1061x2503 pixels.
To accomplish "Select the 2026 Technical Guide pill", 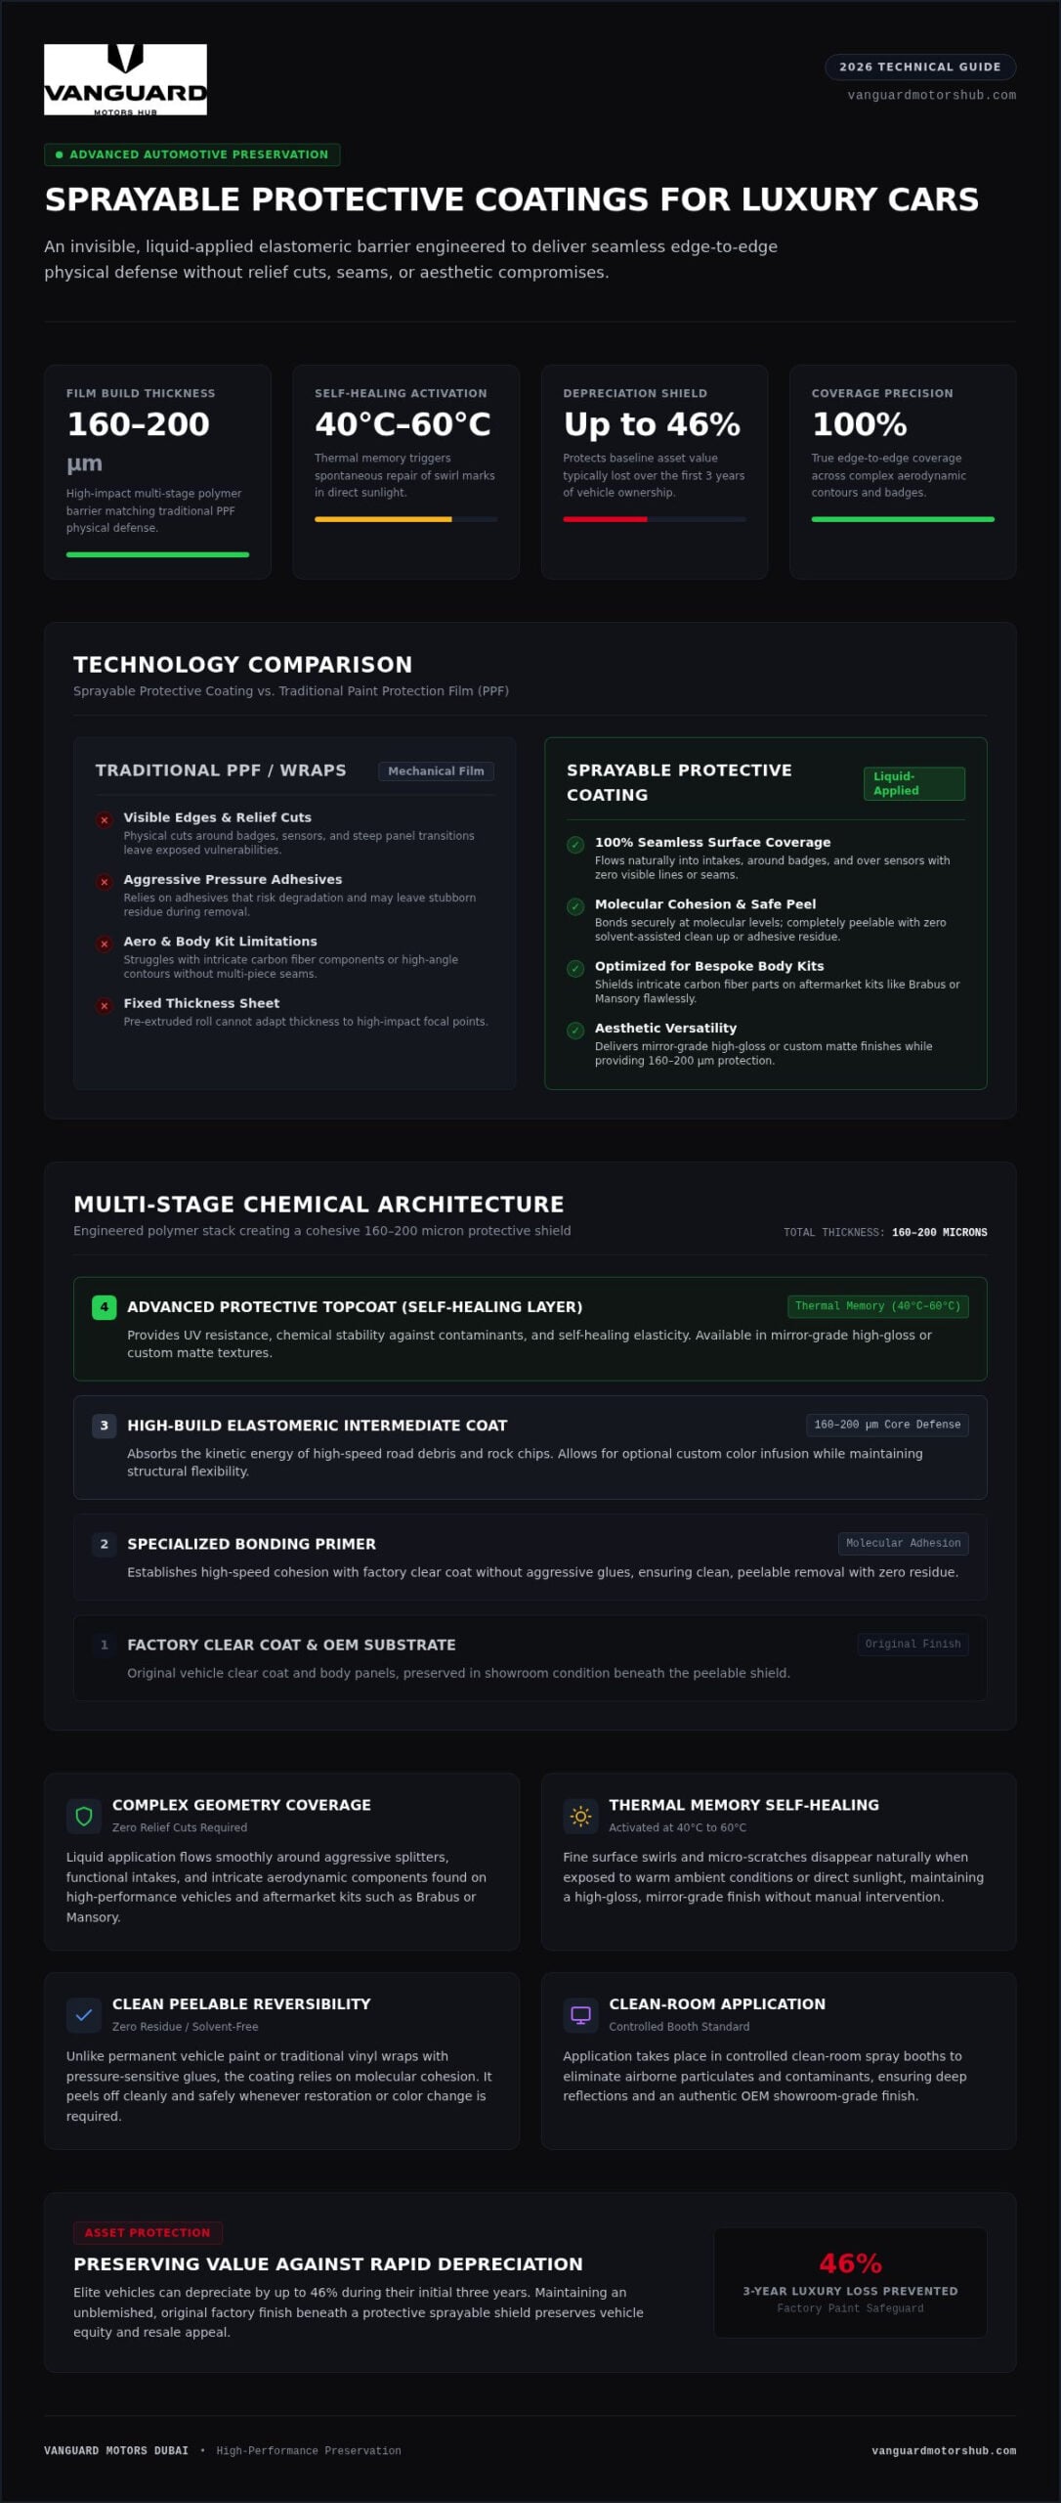I will [920, 66].
